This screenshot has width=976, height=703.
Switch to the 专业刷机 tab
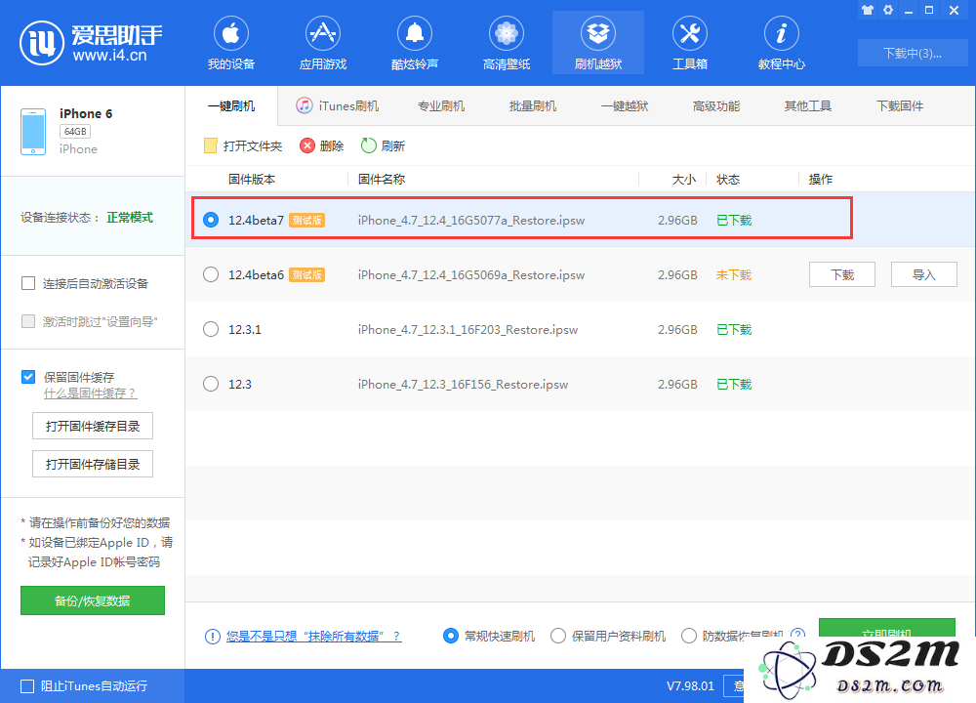coord(441,105)
